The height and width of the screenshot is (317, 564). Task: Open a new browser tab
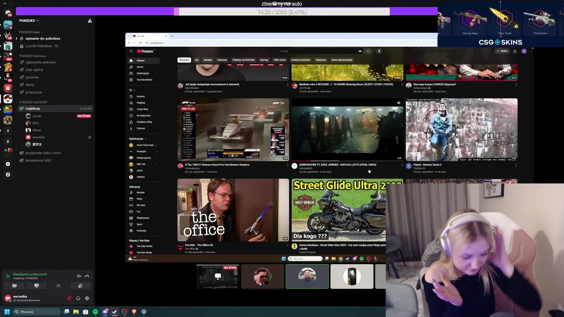click(172, 36)
